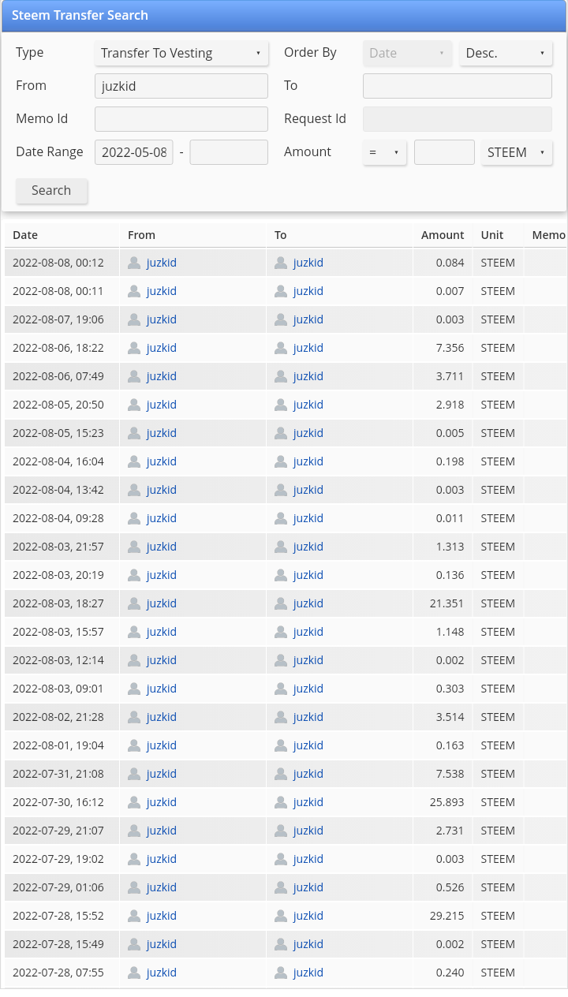The image size is (568, 997).
Task: Click the Amount value input field
Action: 444,152
